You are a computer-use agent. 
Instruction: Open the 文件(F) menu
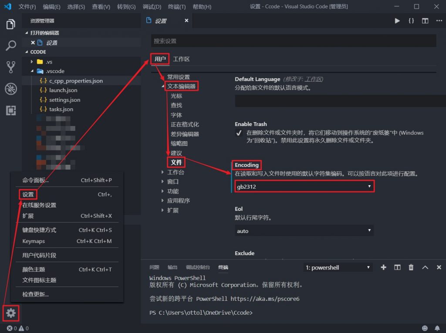[x=27, y=7]
